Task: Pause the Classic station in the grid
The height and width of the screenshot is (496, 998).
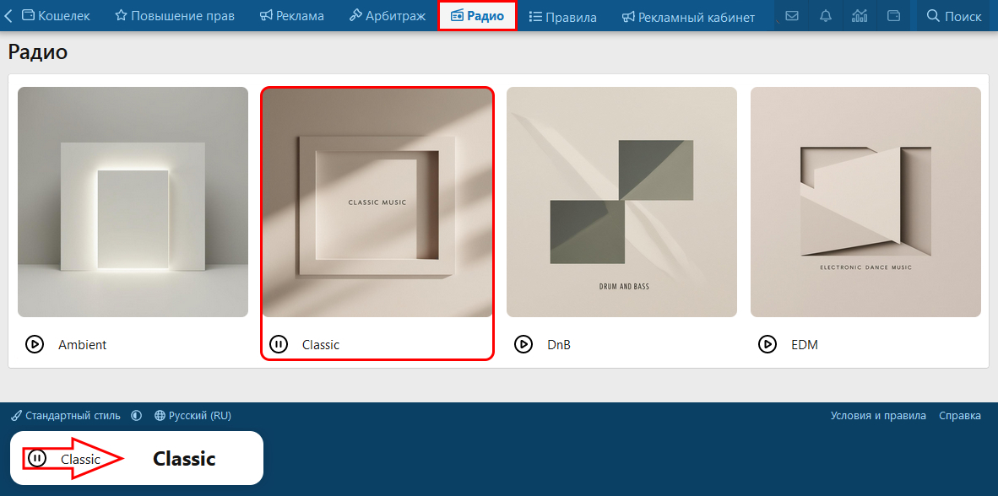Action: click(x=278, y=345)
